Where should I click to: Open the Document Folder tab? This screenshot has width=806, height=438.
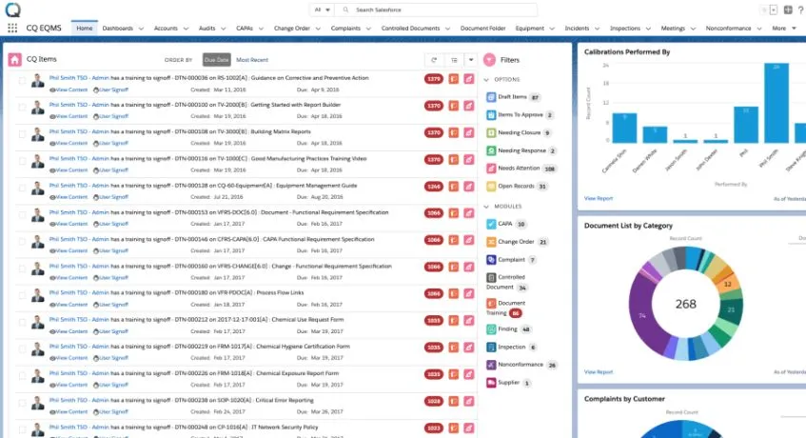[x=482, y=29]
